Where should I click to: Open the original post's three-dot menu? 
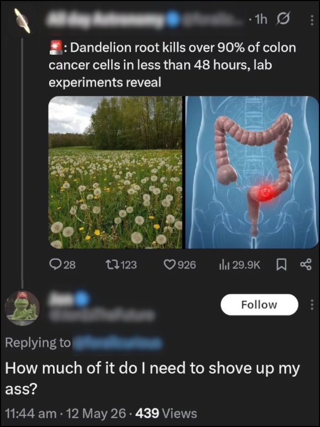(x=312, y=20)
